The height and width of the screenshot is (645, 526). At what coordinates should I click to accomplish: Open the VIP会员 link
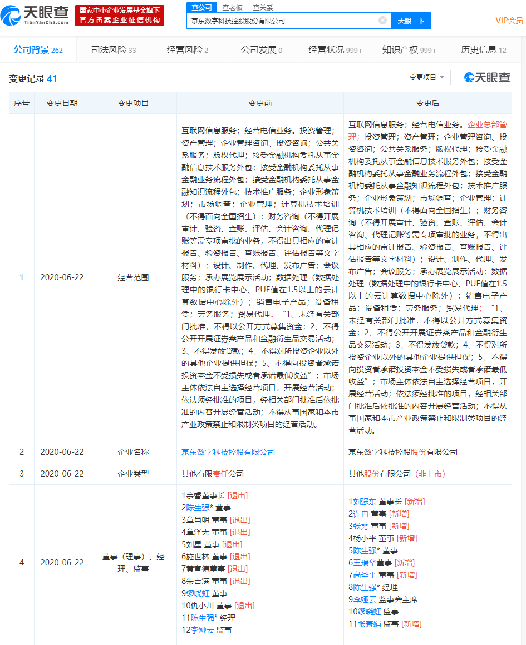[509, 21]
